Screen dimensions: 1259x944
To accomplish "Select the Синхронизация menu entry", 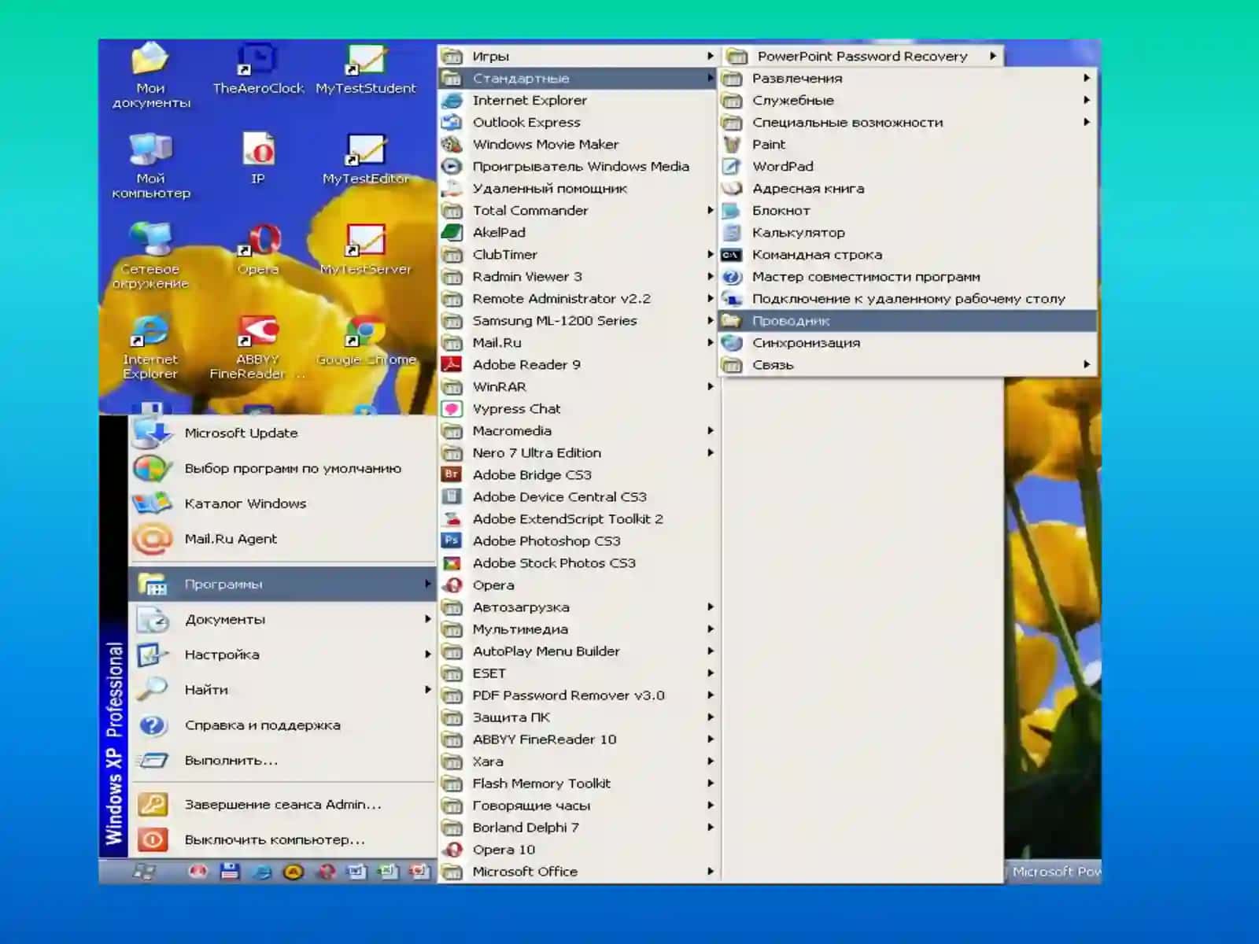I will [908, 343].
